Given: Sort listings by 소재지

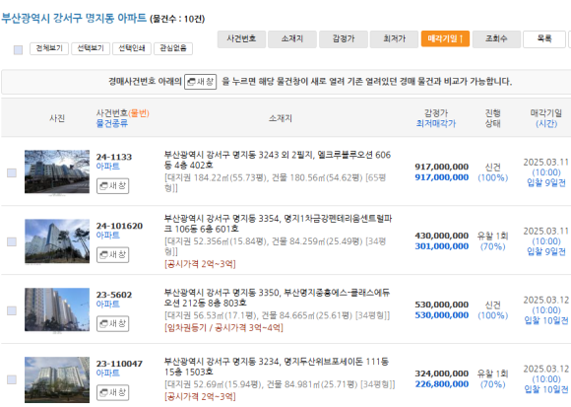Looking at the screenshot, I should click(292, 39).
